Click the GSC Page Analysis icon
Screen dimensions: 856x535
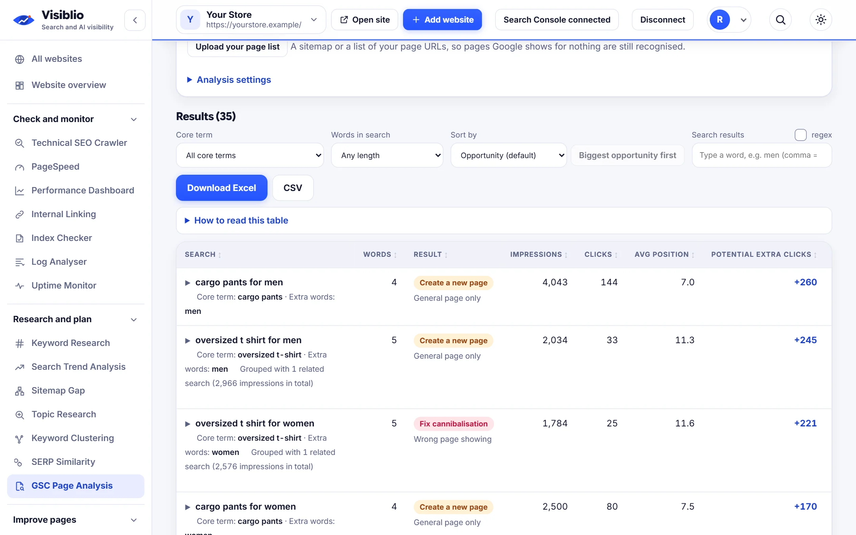click(19, 486)
